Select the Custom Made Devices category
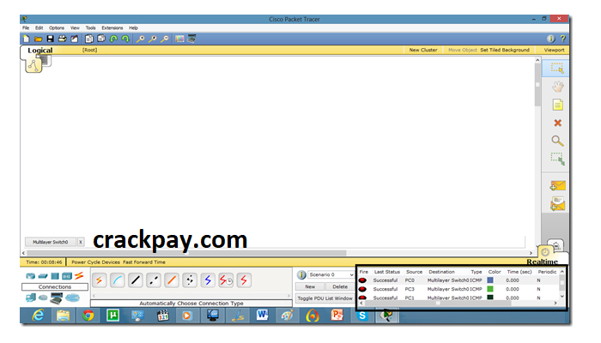 [57, 298]
